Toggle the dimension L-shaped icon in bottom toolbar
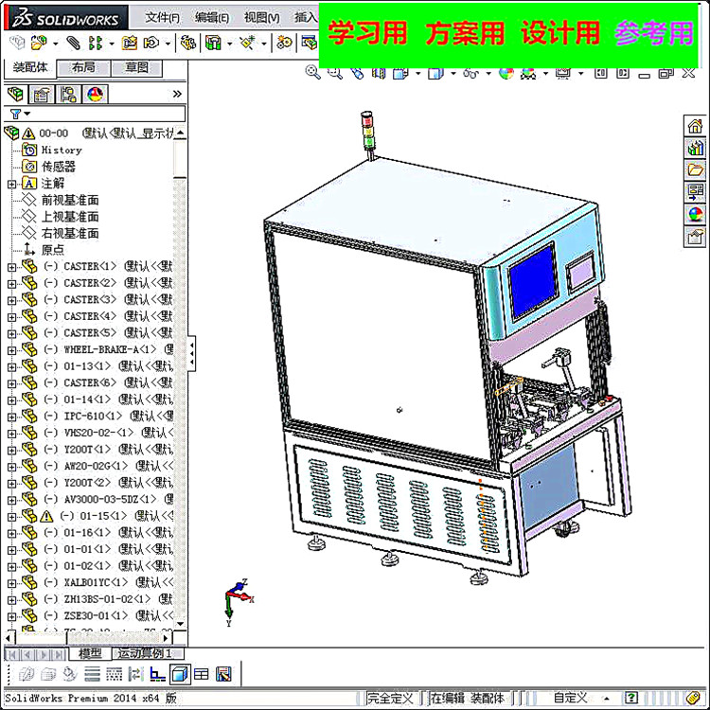 point(157,675)
